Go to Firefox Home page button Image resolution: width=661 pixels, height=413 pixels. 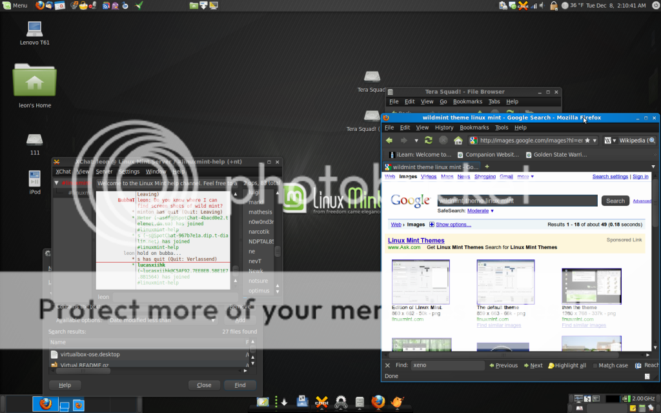click(x=458, y=140)
